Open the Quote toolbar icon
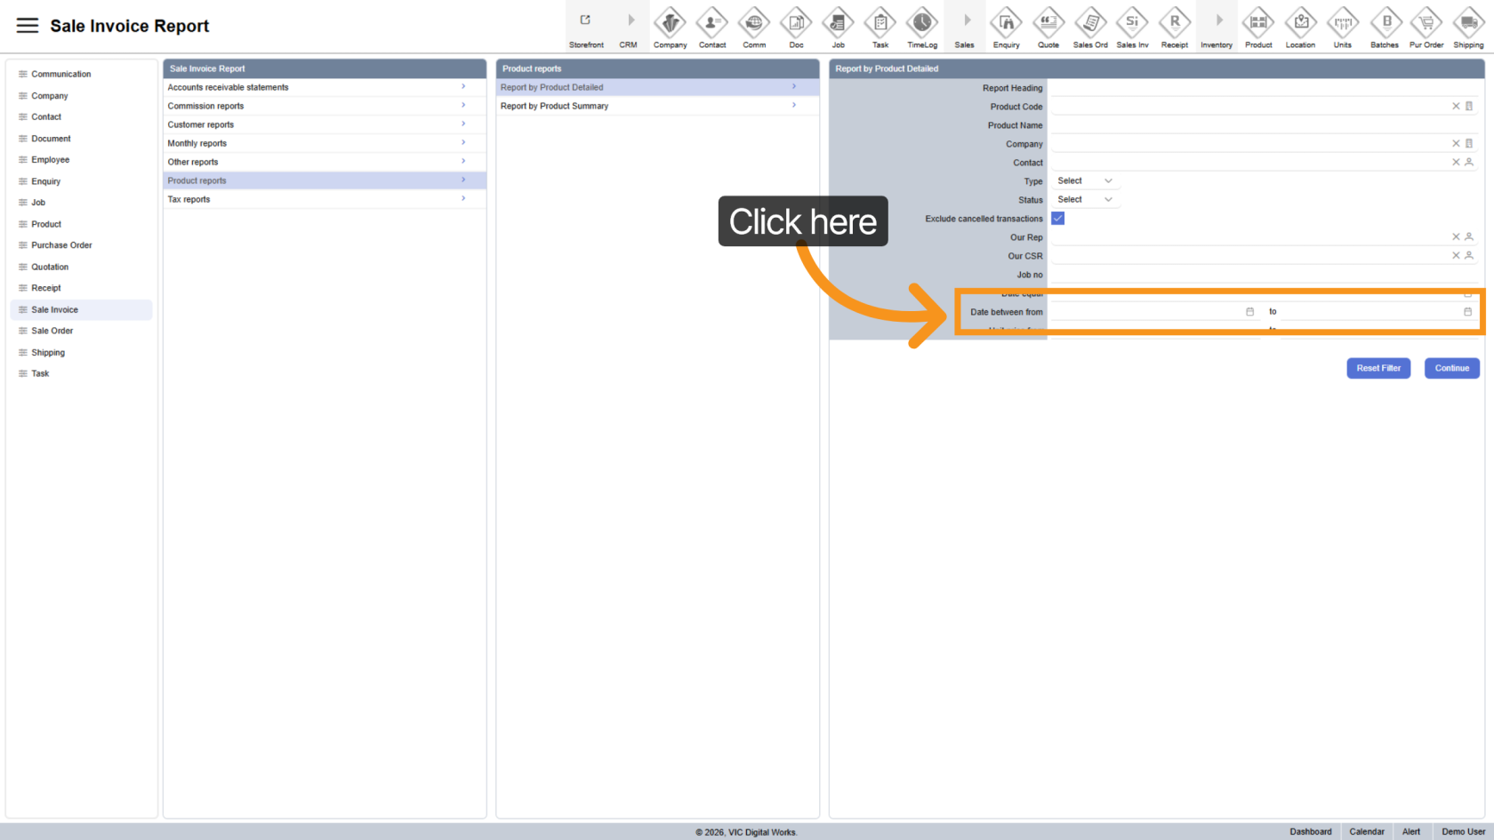 tap(1048, 23)
